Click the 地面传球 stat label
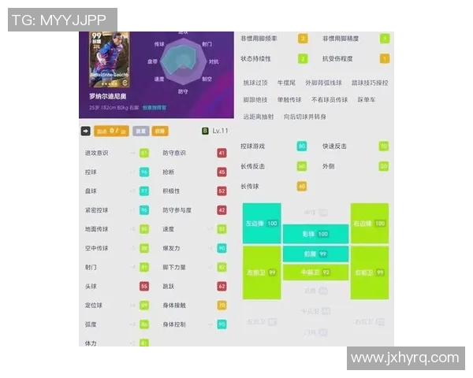473x378 pixels. [96, 229]
